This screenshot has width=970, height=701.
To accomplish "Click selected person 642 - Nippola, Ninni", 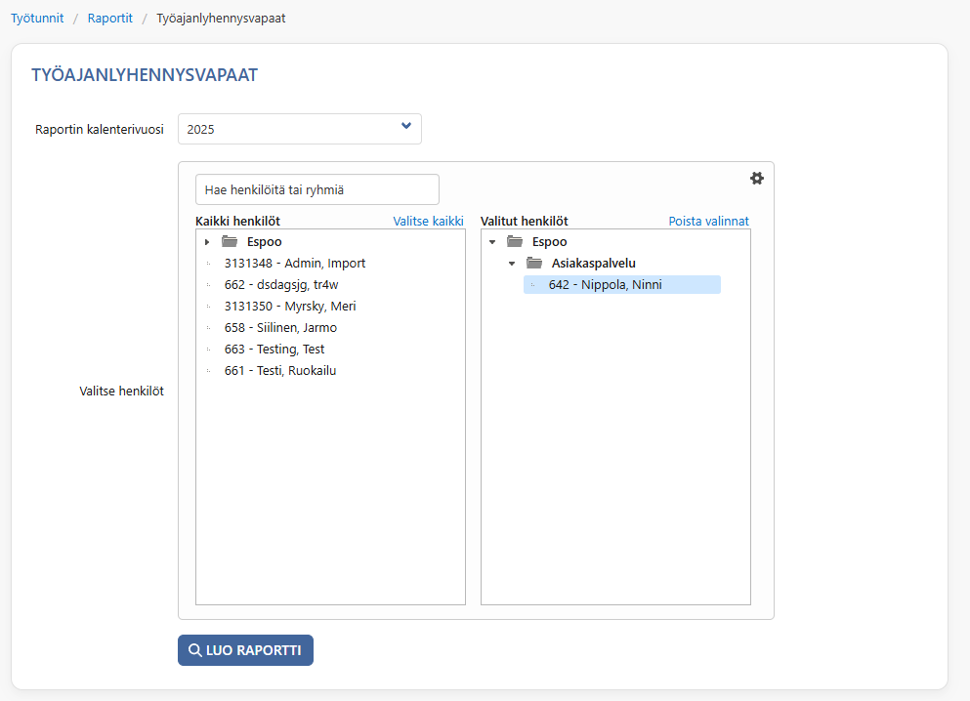I will pyautogui.click(x=622, y=284).
